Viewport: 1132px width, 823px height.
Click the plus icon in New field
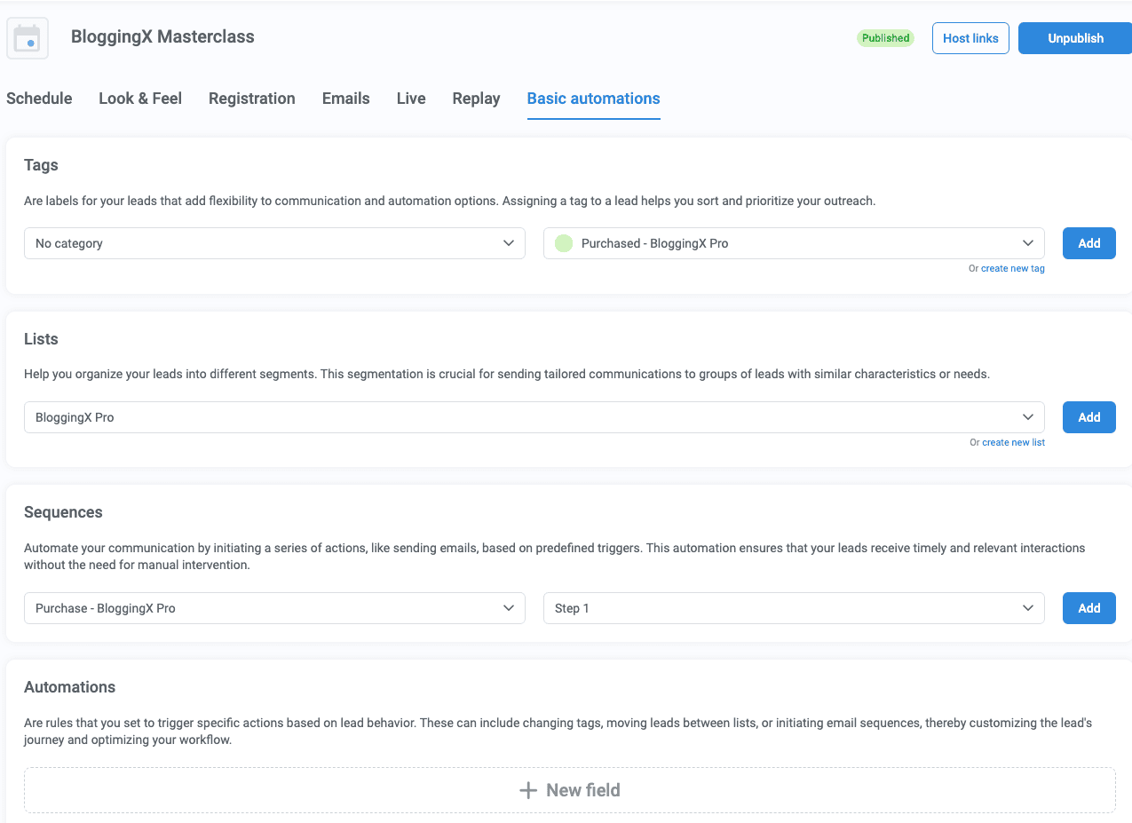point(528,790)
